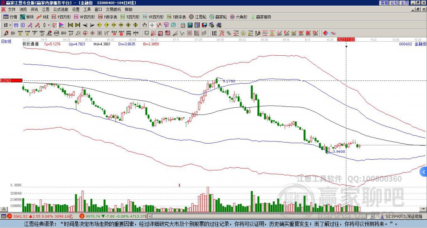This screenshot has height=228, width=427.
Task: Open the 文件 menu
Action: (x=12, y=10)
